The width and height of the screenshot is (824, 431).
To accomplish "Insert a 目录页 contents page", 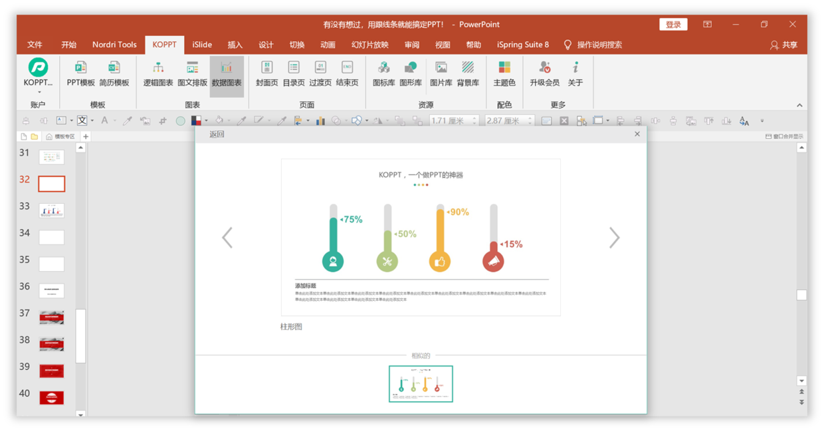I will pyautogui.click(x=294, y=74).
